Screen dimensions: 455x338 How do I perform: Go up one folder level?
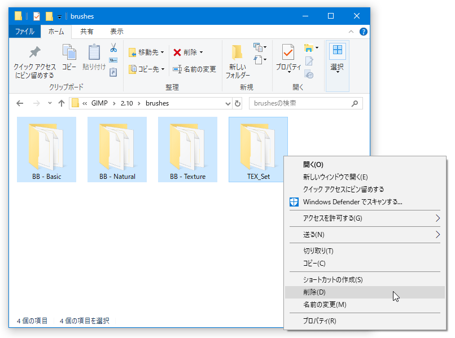(x=61, y=103)
